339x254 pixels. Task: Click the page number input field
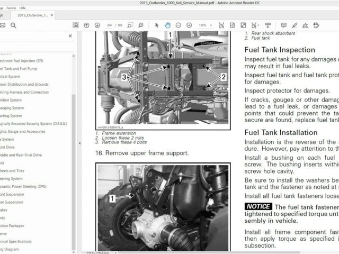tap(110, 25)
